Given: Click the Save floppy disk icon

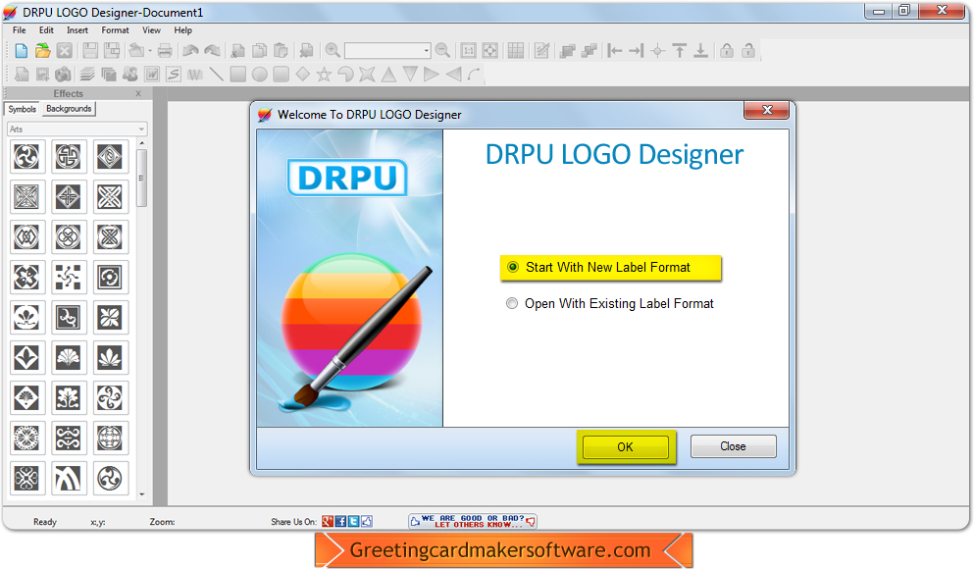Looking at the screenshot, I should 90,51.
